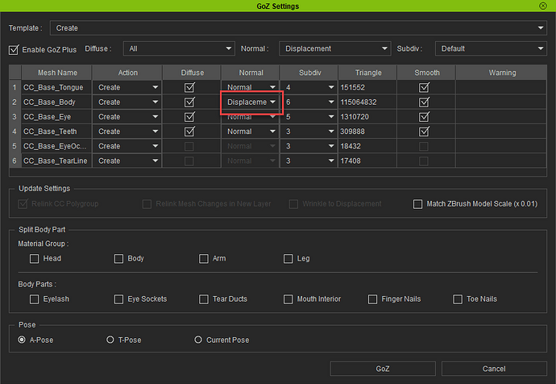The width and height of the screenshot is (556, 384).
Task: Open Displacement dropdown for CC_Base_Body row
Action: point(251,102)
